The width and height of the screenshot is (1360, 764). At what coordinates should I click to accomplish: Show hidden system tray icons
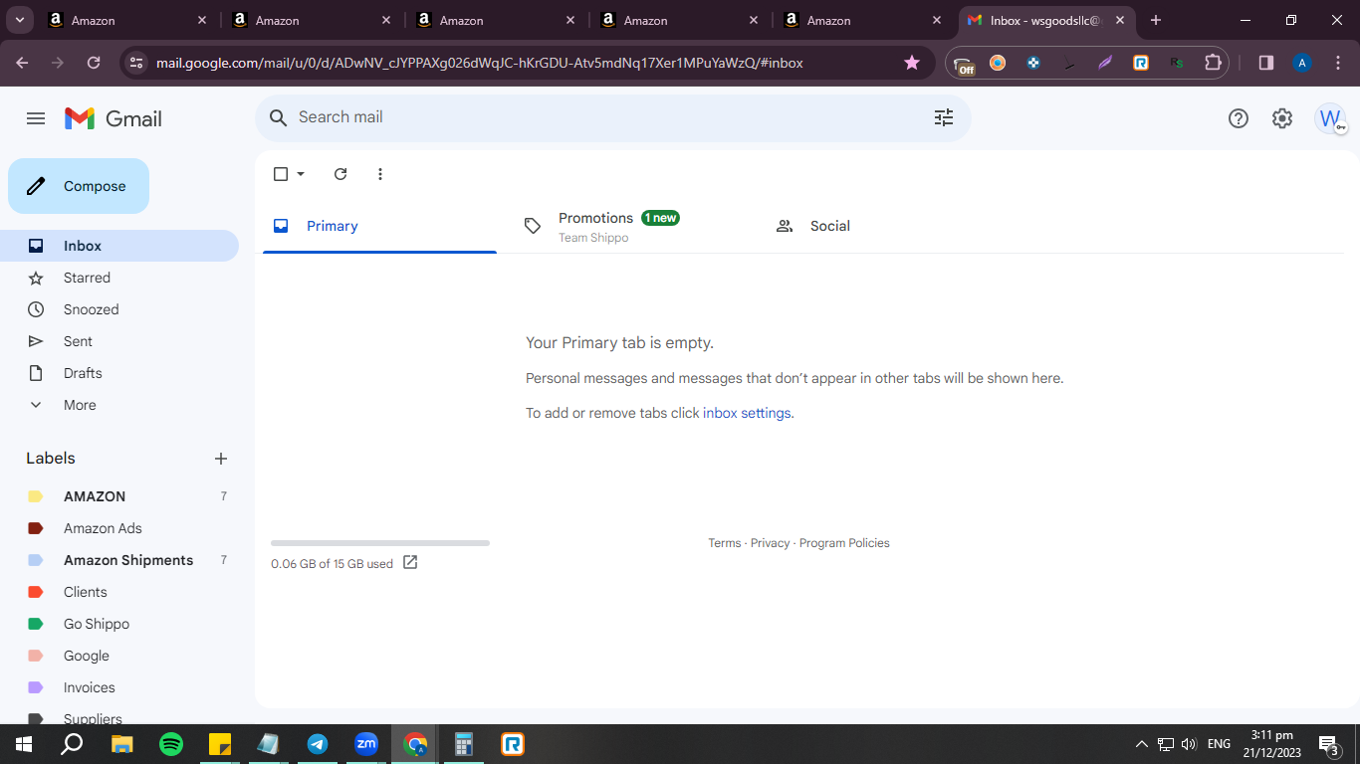[x=1142, y=744]
